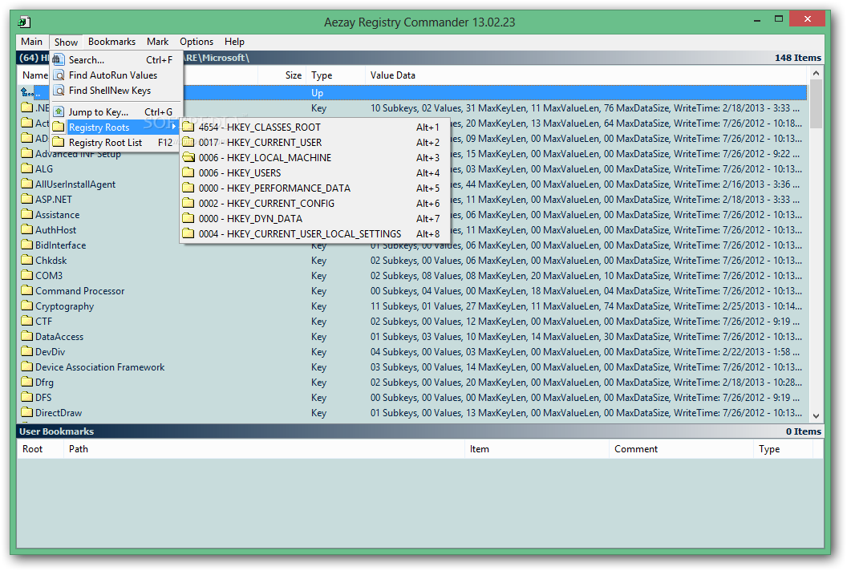This screenshot has height=571, width=847.
Task: Sort by the Type column header
Action: click(335, 75)
